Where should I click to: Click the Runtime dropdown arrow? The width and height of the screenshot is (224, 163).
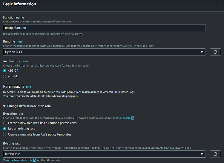coord(202,52)
